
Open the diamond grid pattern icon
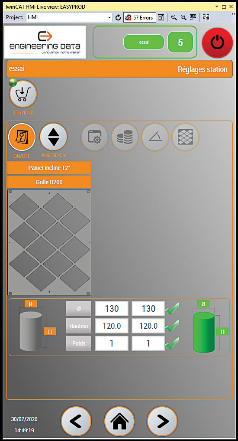[186, 137]
